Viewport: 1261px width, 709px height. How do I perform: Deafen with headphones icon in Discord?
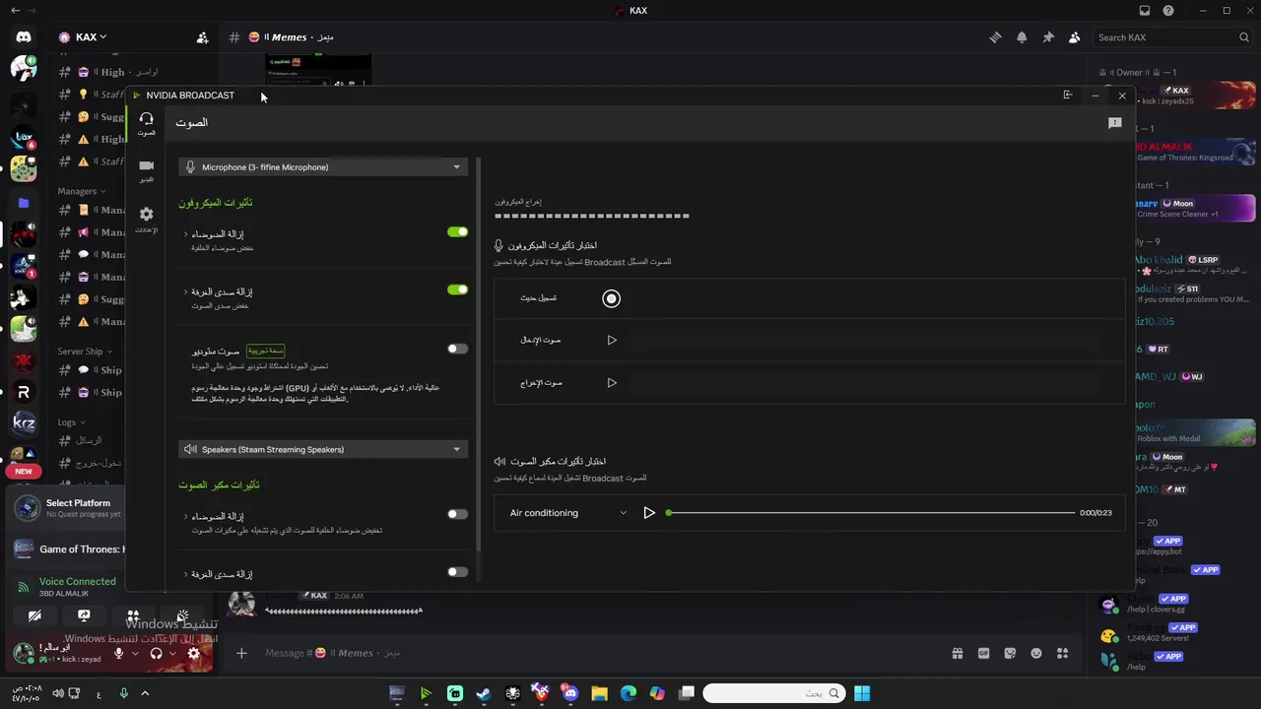click(x=156, y=653)
